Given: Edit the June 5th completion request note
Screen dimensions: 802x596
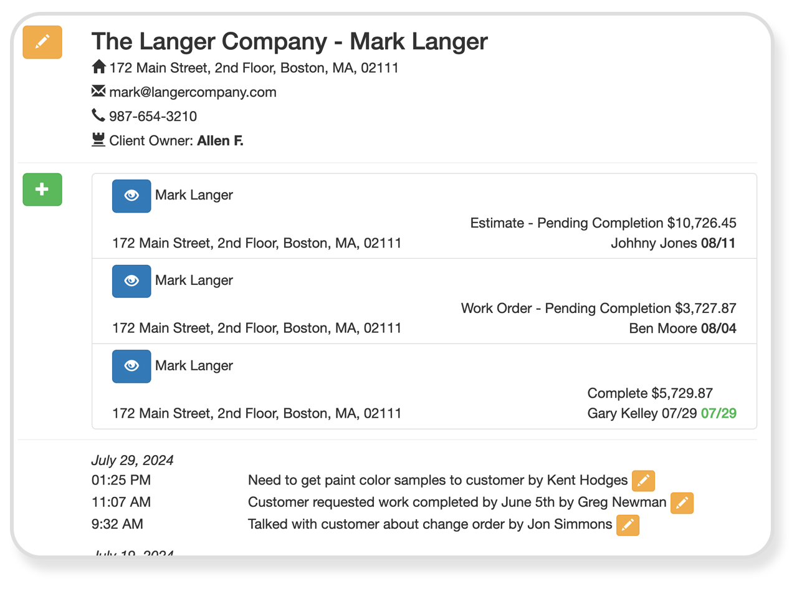Looking at the screenshot, I should tap(682, 502).
